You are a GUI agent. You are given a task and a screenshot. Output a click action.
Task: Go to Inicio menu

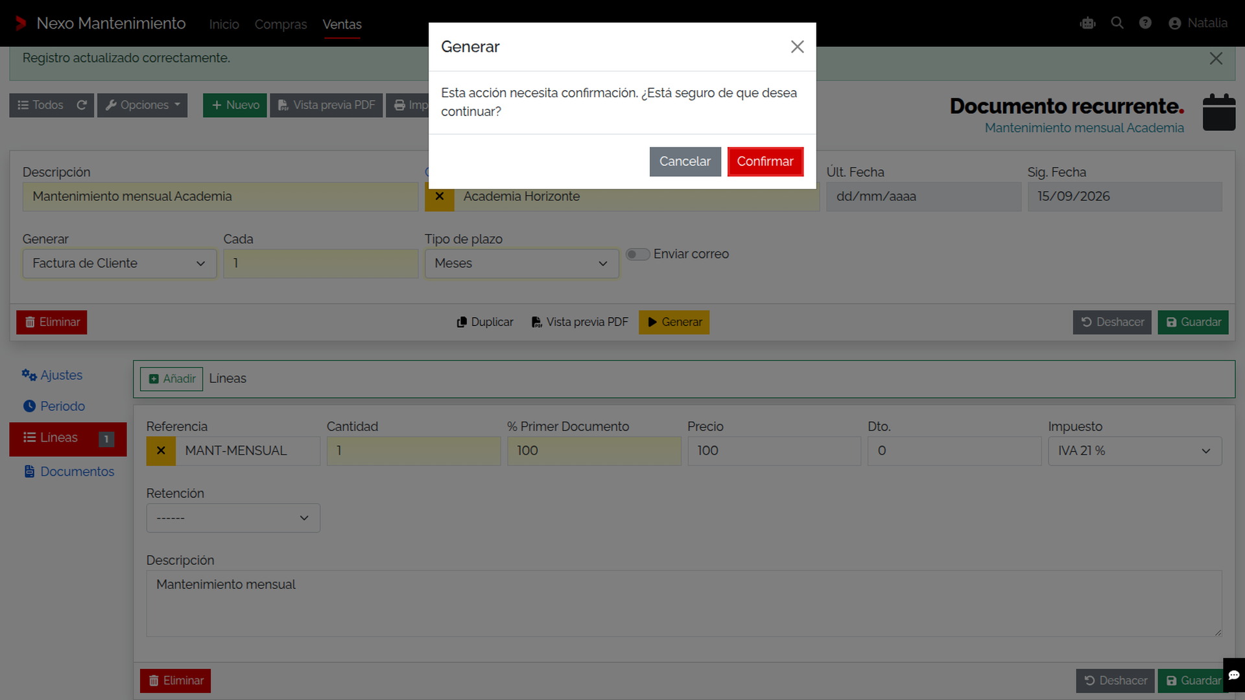coord(224,24)
